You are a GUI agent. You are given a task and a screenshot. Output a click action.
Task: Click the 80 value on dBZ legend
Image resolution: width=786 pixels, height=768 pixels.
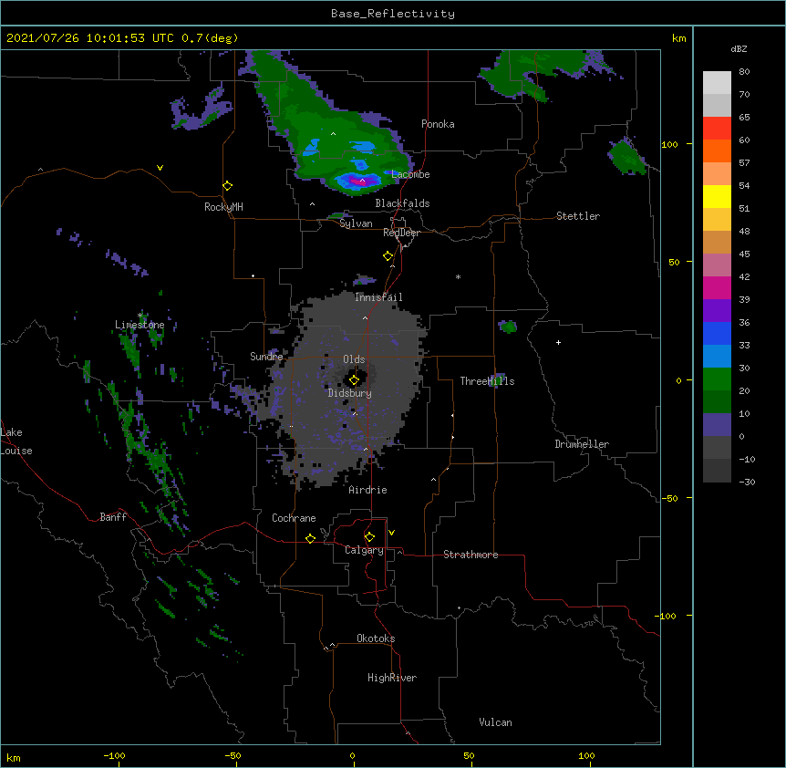pos(744,72)
